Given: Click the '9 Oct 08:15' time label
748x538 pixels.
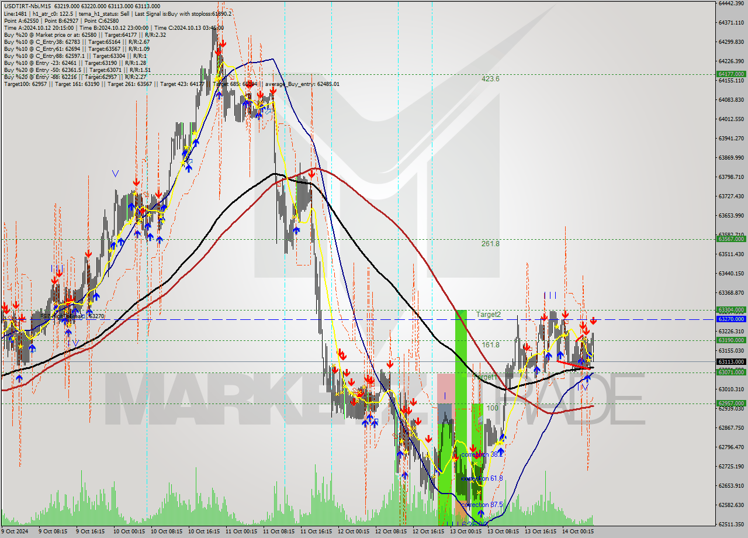Looking at the screenshot, I should 54,532.
